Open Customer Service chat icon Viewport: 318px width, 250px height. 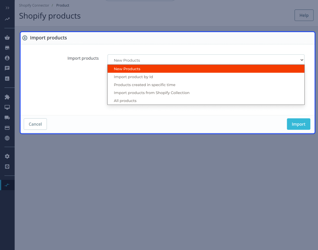(x=7, y=68)
